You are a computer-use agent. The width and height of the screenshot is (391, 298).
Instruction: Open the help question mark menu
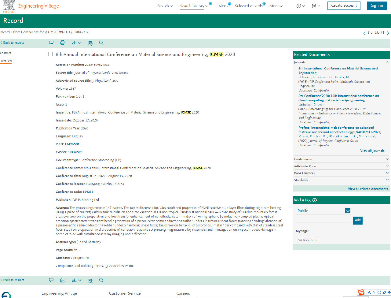pos(301,6)
